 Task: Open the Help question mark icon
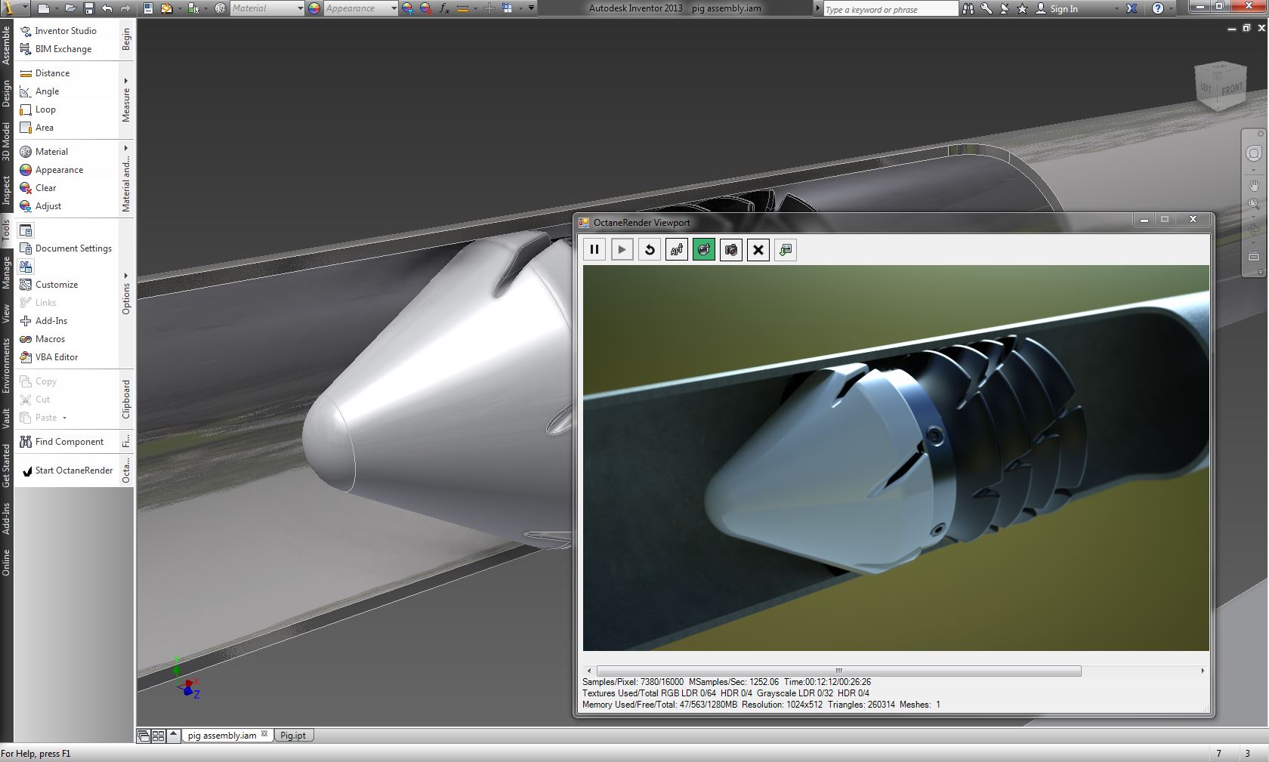coord(1158,8)
